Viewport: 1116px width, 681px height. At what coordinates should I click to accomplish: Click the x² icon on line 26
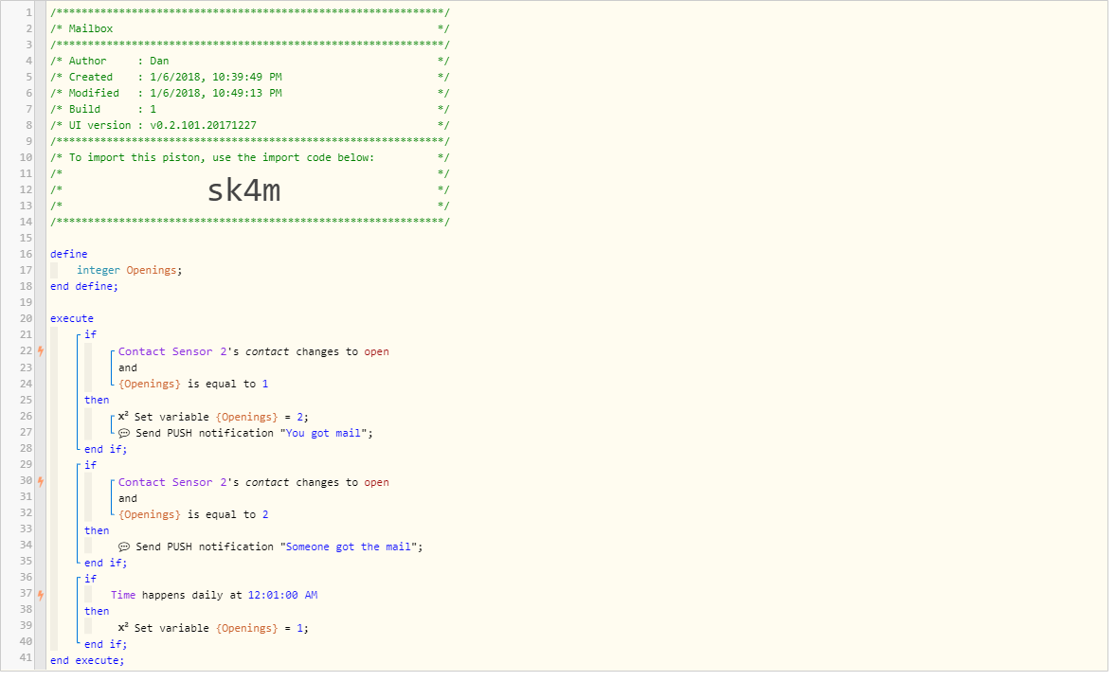tap(123, 417)
